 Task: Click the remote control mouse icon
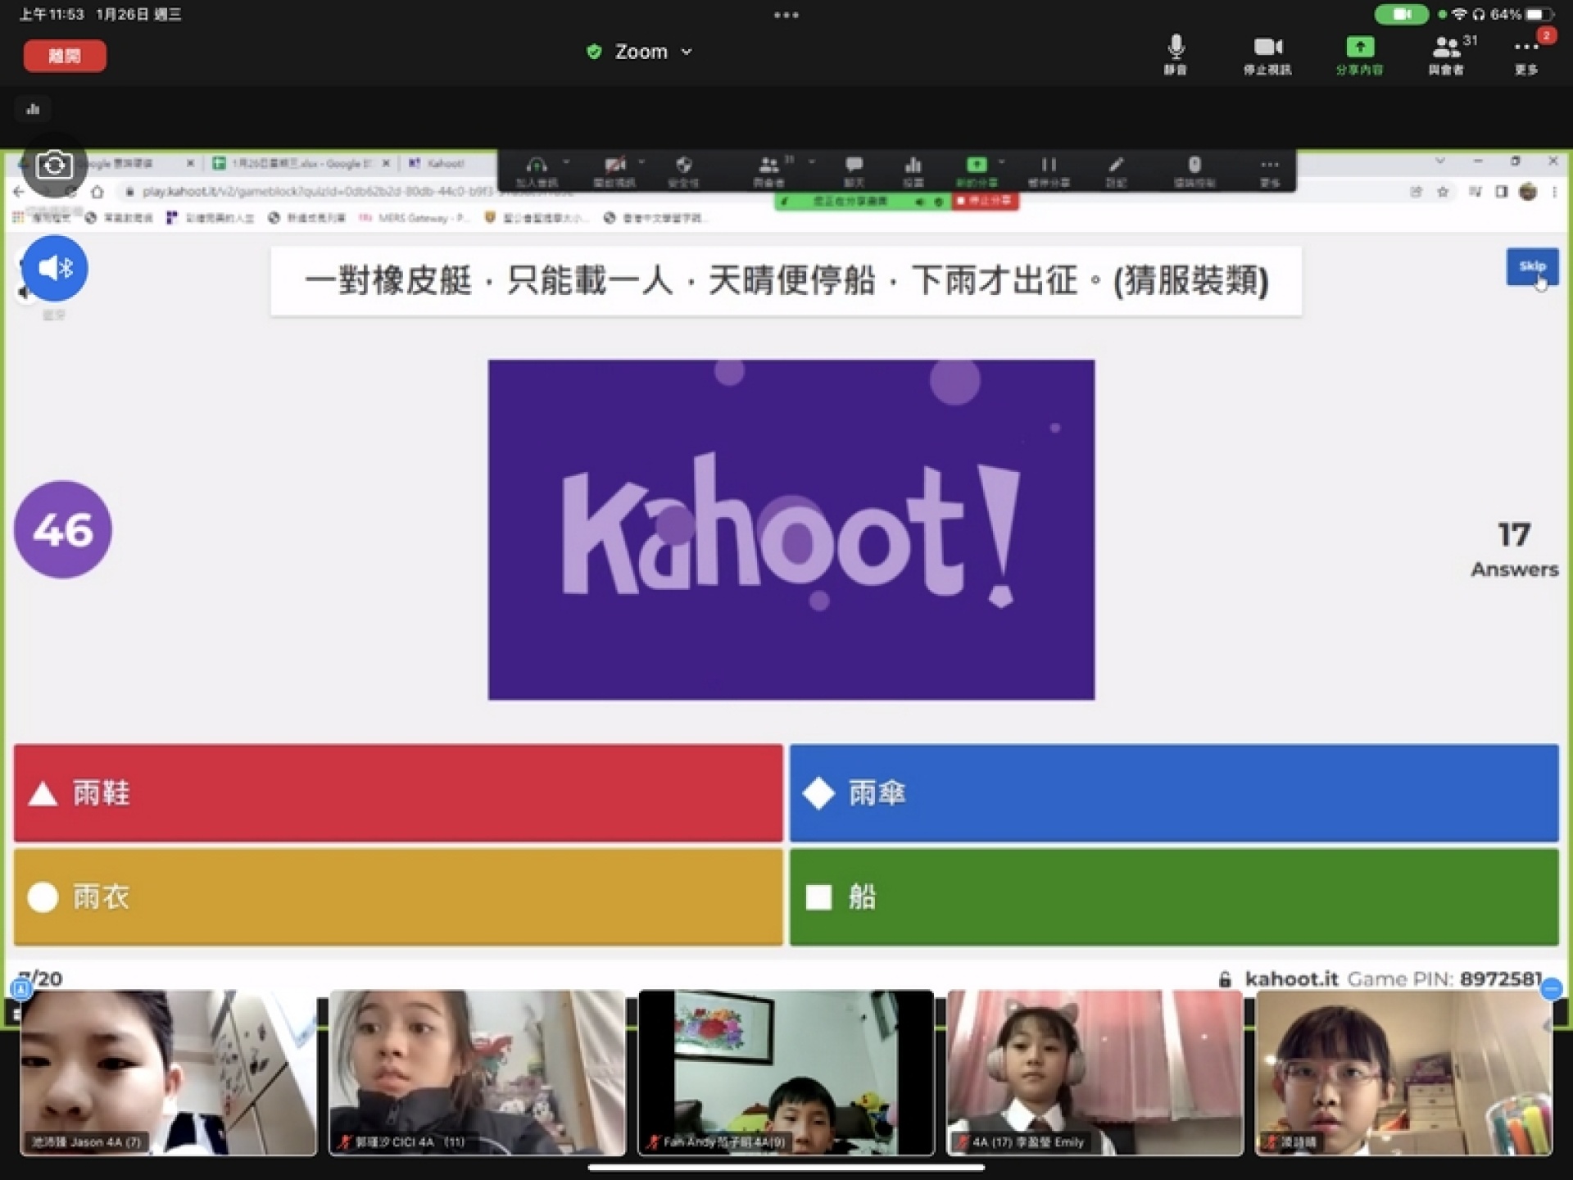[1194, 170]
